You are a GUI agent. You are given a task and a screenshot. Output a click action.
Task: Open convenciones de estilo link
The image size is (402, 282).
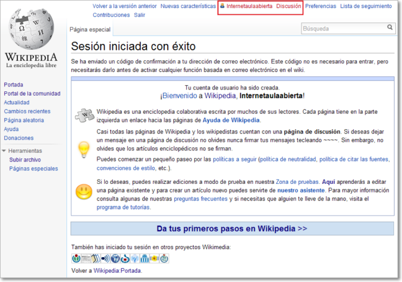[126, 168]
